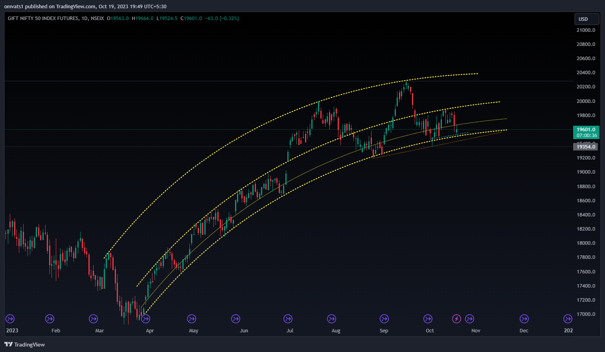Click the 18600.0 price axis label
Viewport: 605px width, 352px height.
pos(586,201)
